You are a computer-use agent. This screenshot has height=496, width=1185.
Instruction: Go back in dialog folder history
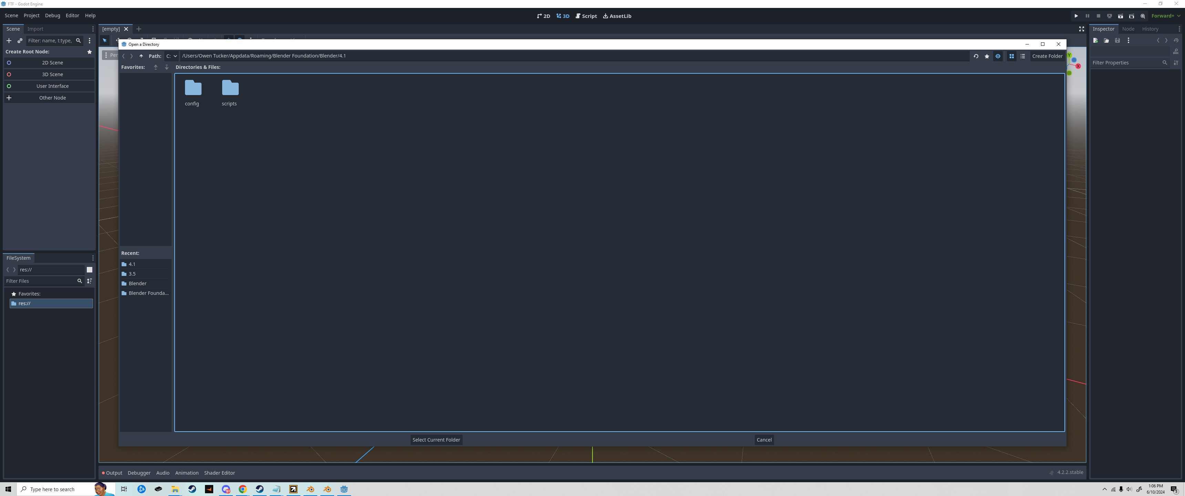coord(123,56)
